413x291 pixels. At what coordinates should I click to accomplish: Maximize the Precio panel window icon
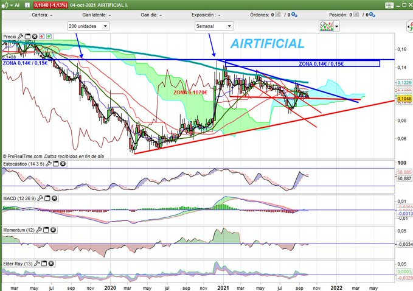[x=27, y=37]
